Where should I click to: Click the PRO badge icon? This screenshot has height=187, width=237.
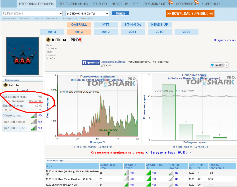(x=76, y=40)
